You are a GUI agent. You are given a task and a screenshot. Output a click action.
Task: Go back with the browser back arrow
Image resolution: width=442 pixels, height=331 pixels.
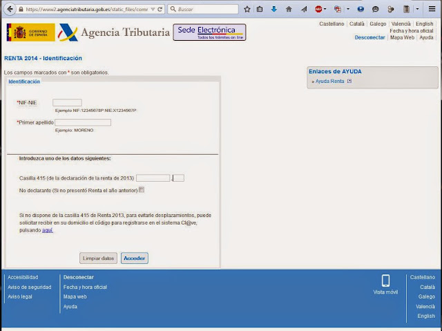click(10, 9)
